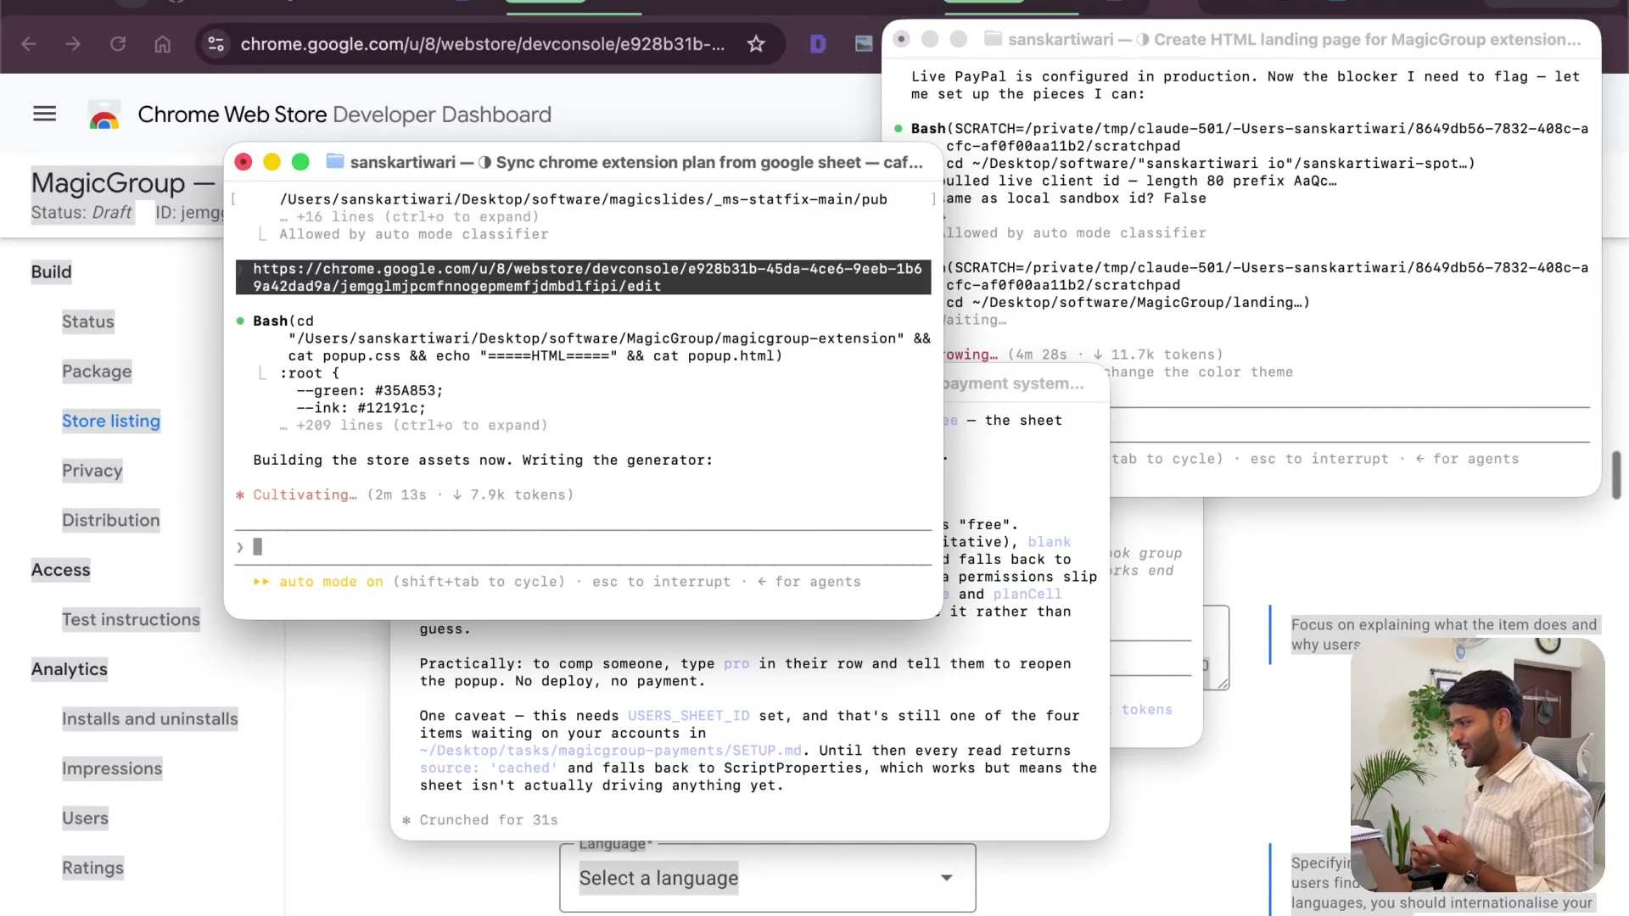1629x916 pixels.
Task: Click the 'Cultivating…' status line
Action: coord(405,495)
